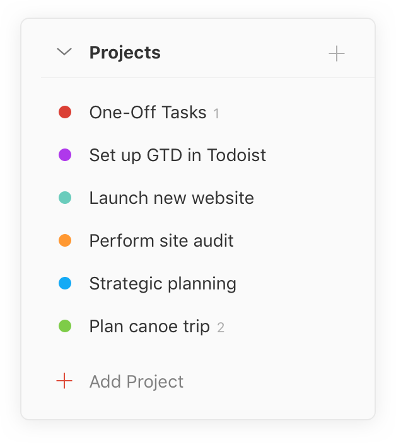Click the Add Project link text
The height and width of the screenshot is (443, 396).
coord(136,381)
